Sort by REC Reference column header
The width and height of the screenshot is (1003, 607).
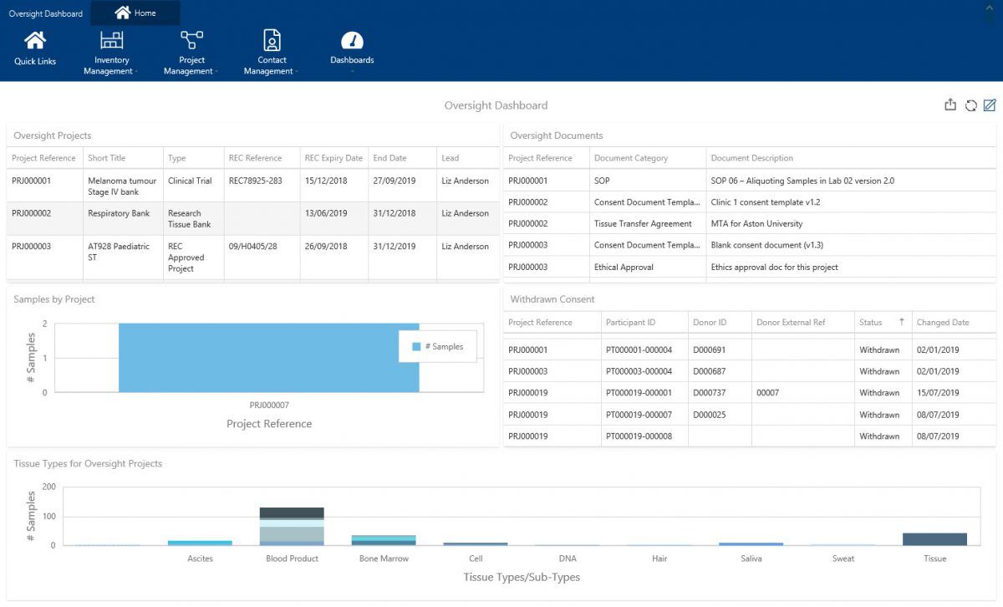pos(262,158)
